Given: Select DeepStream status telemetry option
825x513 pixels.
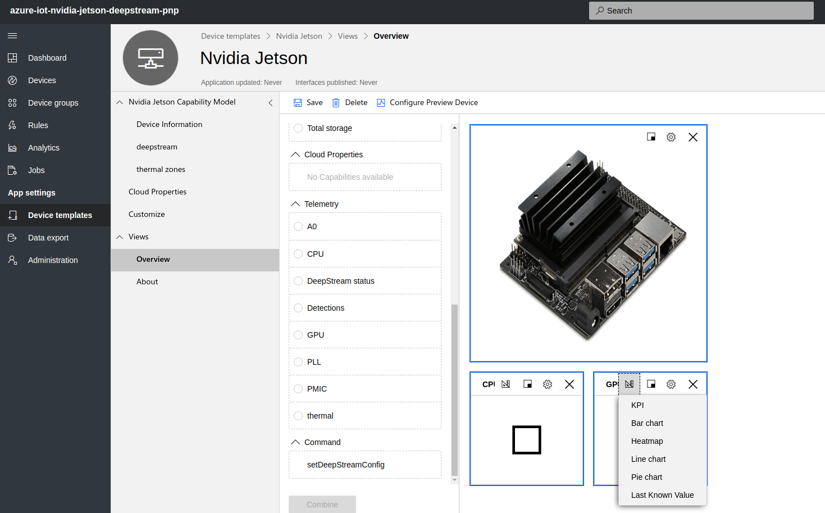Looking at the screenshot, I should [298, 281].
